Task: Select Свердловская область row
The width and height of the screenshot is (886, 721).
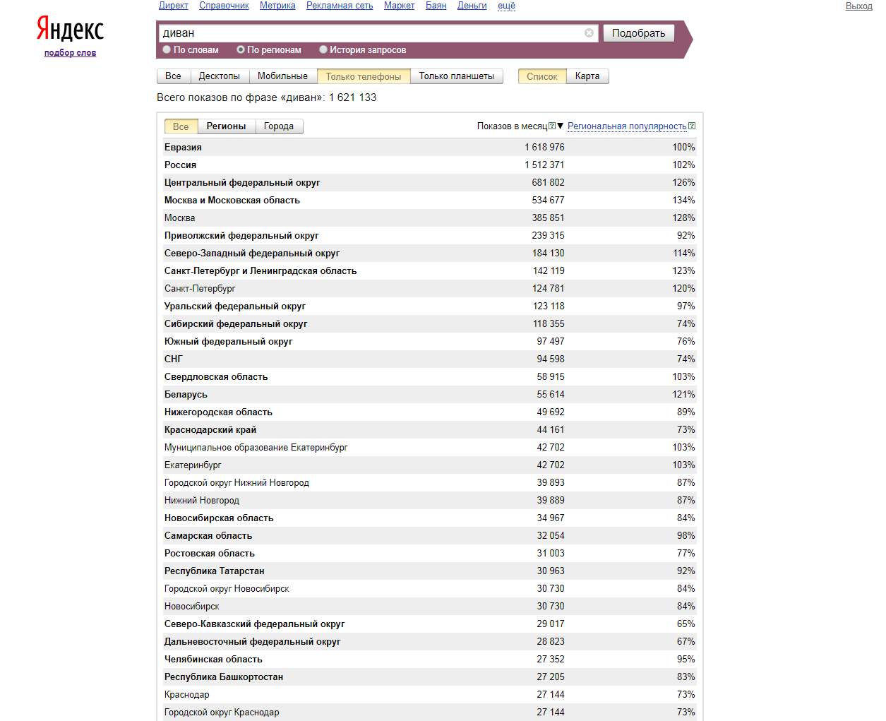Action: [x=430, y=376]
